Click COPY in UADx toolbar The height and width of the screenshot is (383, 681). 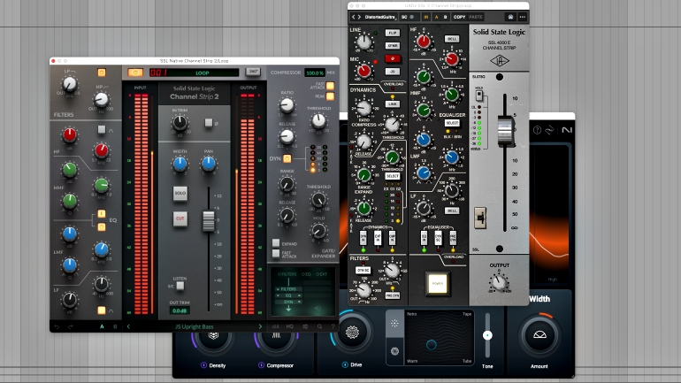click(x=460, y=17)
